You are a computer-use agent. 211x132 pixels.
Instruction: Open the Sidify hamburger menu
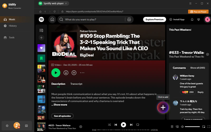tap(190, 3)
